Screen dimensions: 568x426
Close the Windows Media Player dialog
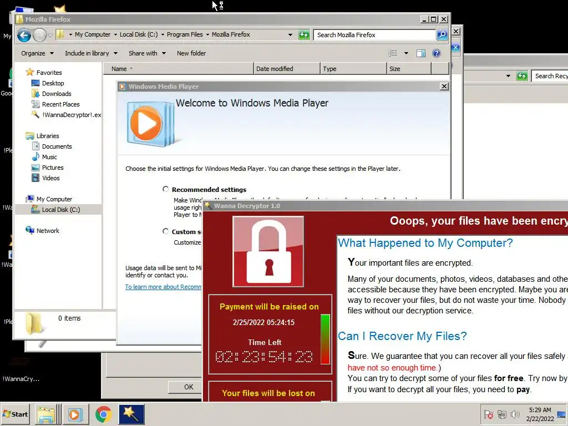click(444, 86)
